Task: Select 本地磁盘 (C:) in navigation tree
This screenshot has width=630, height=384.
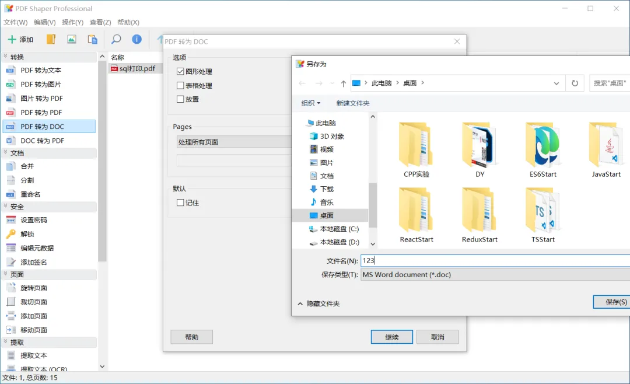Action: [x=334, y=229]
